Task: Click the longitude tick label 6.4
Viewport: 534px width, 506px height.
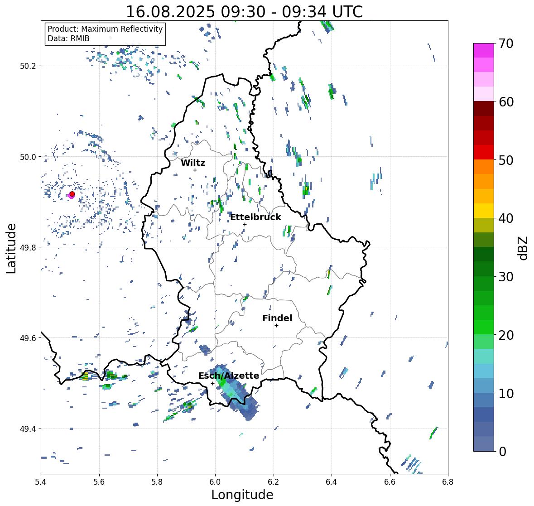Action: pos(332,482)
